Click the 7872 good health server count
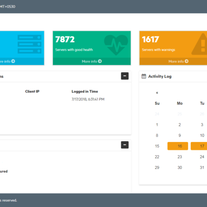This screenshot has width=207, height=207. click(65, 40)
